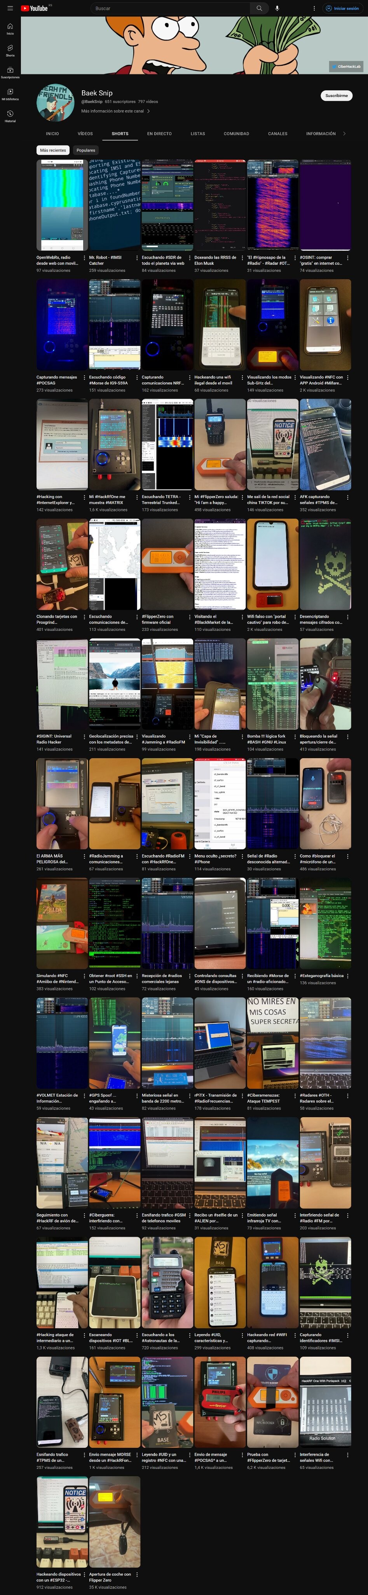This screenshot has width=368, height=1595.
Task: Open options for '#Hacking con #InternetExplorer' short
Action: (85, 496)
